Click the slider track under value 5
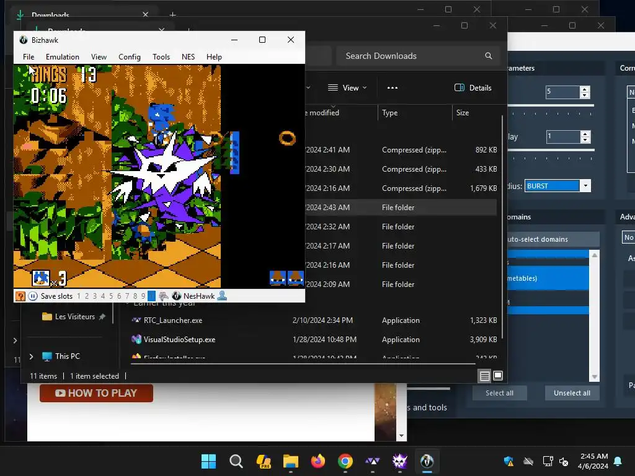Screen dimensions: 635x476 tap(551, 106)
